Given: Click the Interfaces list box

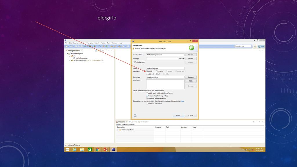Looking at the screenshot, I should [165, 84].
